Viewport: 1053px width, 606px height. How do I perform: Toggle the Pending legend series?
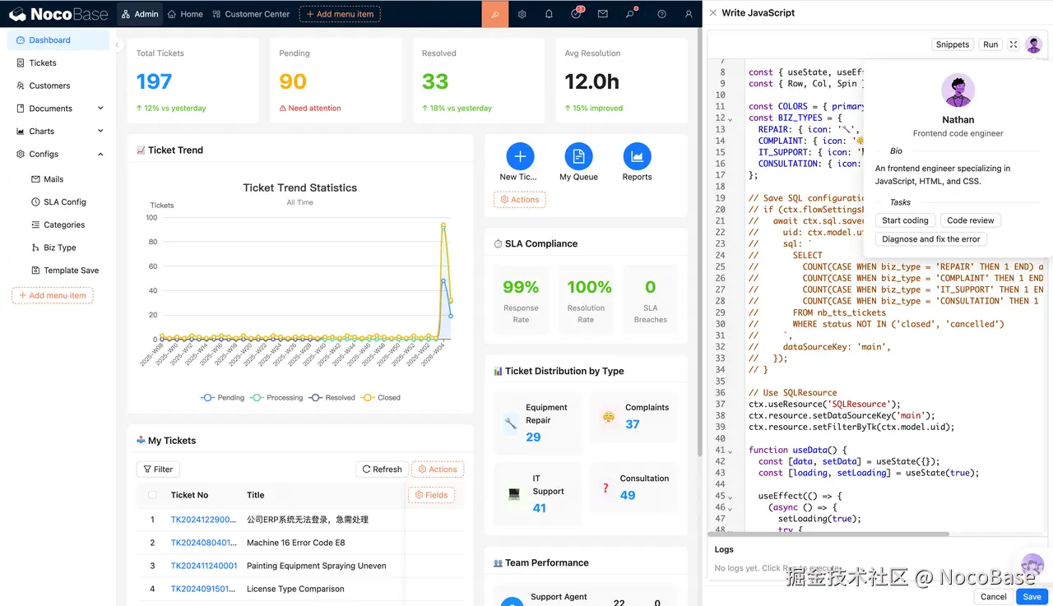223,397
